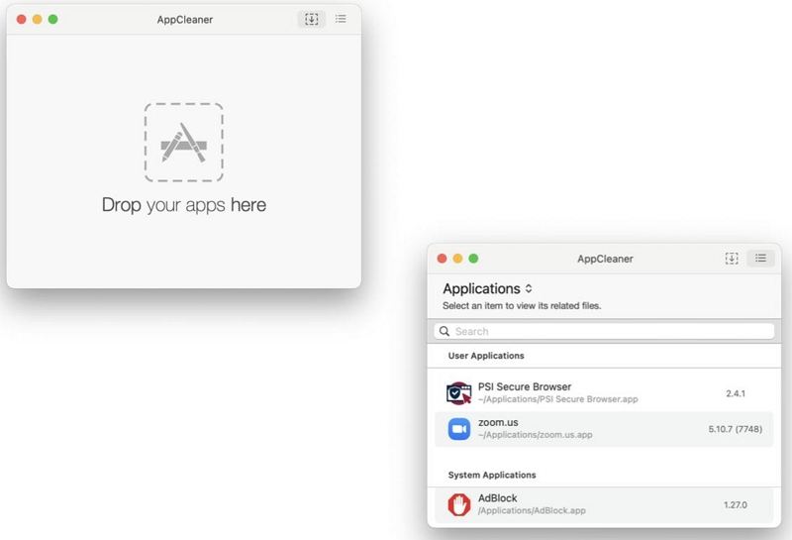Click list view icon in drop-zone AppCleaner window

click(341, 19)
